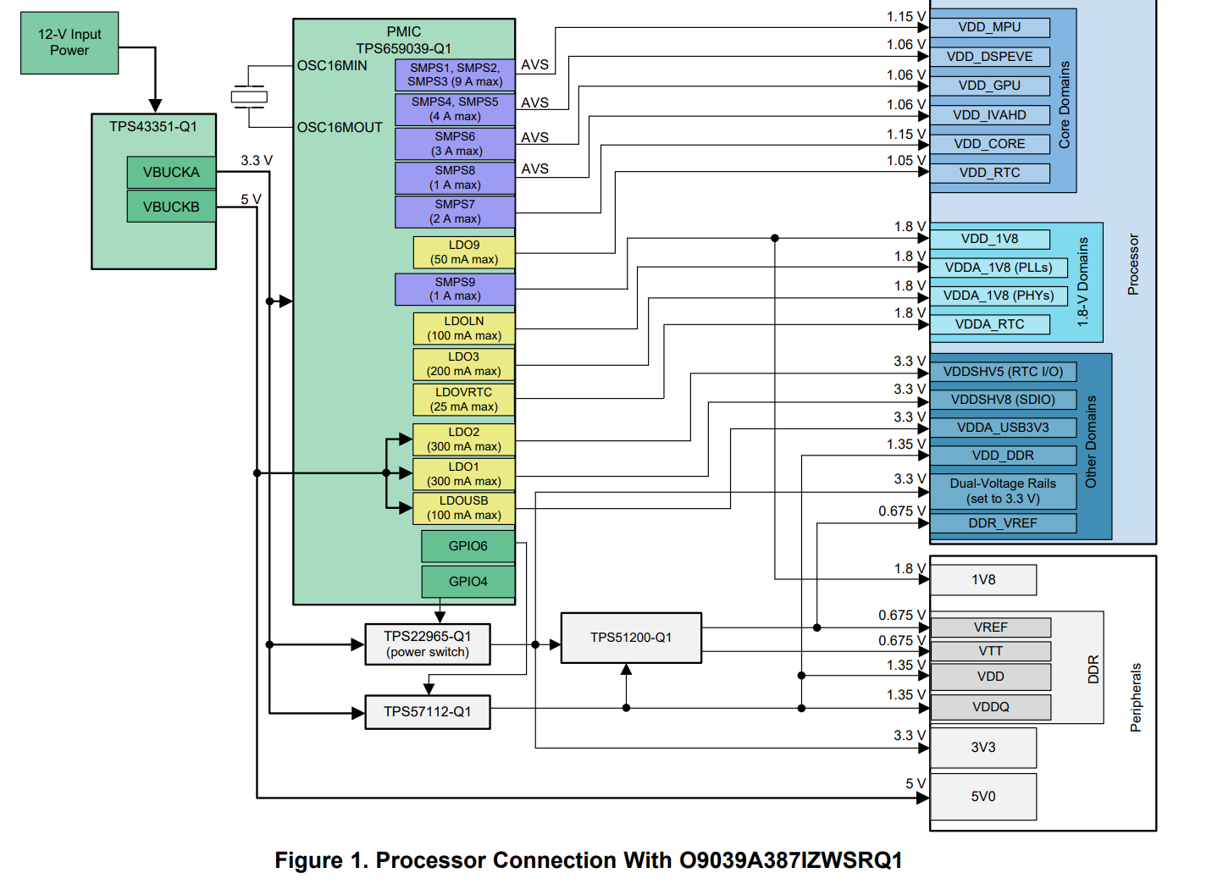Screen dimensions: 1212x884
Task: Select the VDD_DDR box
Action: [x=1004, y=456]
